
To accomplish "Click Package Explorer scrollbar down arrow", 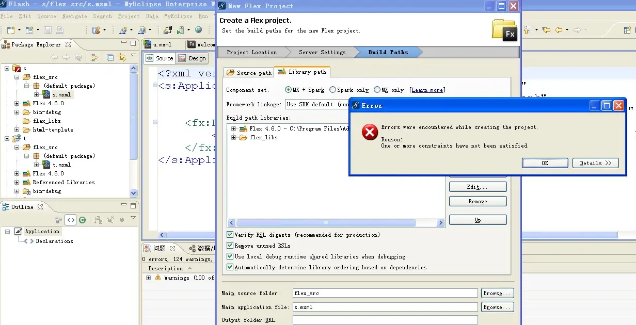I will point(134,193).
